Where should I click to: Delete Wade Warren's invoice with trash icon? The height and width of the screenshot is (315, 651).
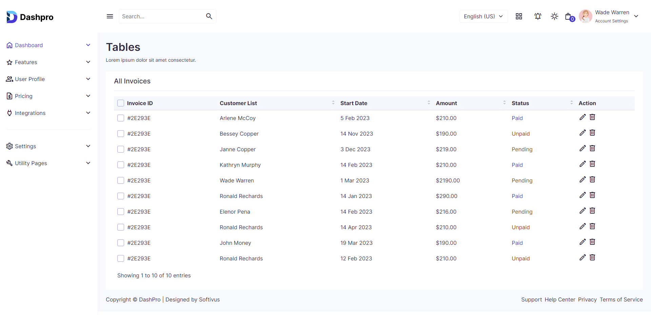click(x=592, y=180)
